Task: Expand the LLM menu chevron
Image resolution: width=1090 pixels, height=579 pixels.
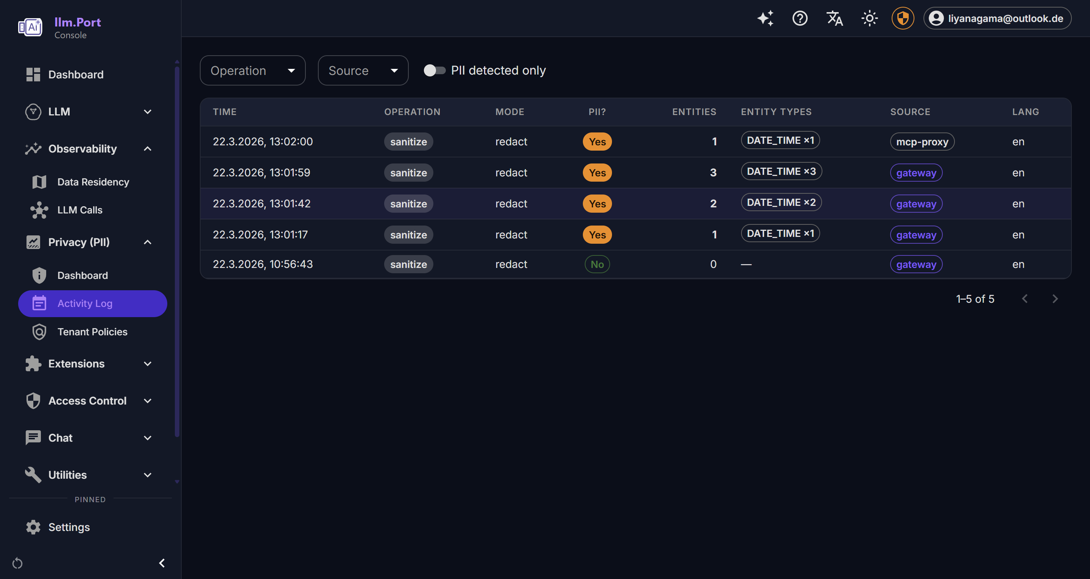Action: pos(147,112)
